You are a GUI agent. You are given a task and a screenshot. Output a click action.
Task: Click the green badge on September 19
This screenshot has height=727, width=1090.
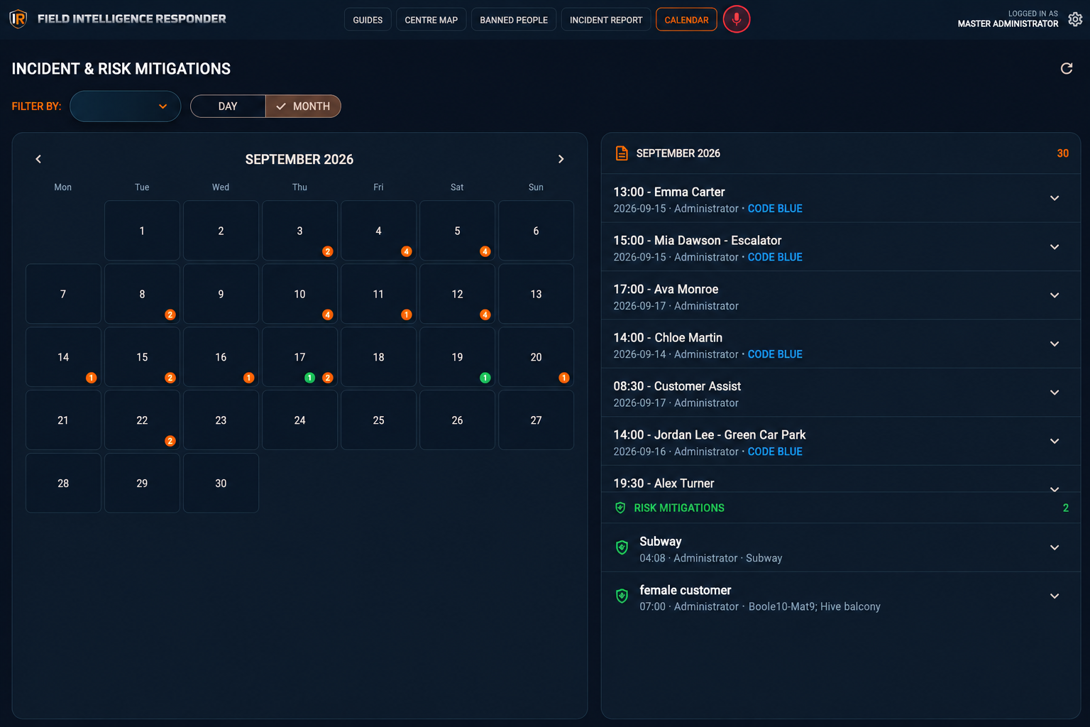485,378
